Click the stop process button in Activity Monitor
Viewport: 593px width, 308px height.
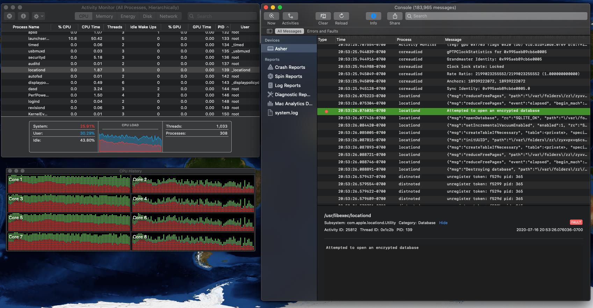(x=9, y=16)
